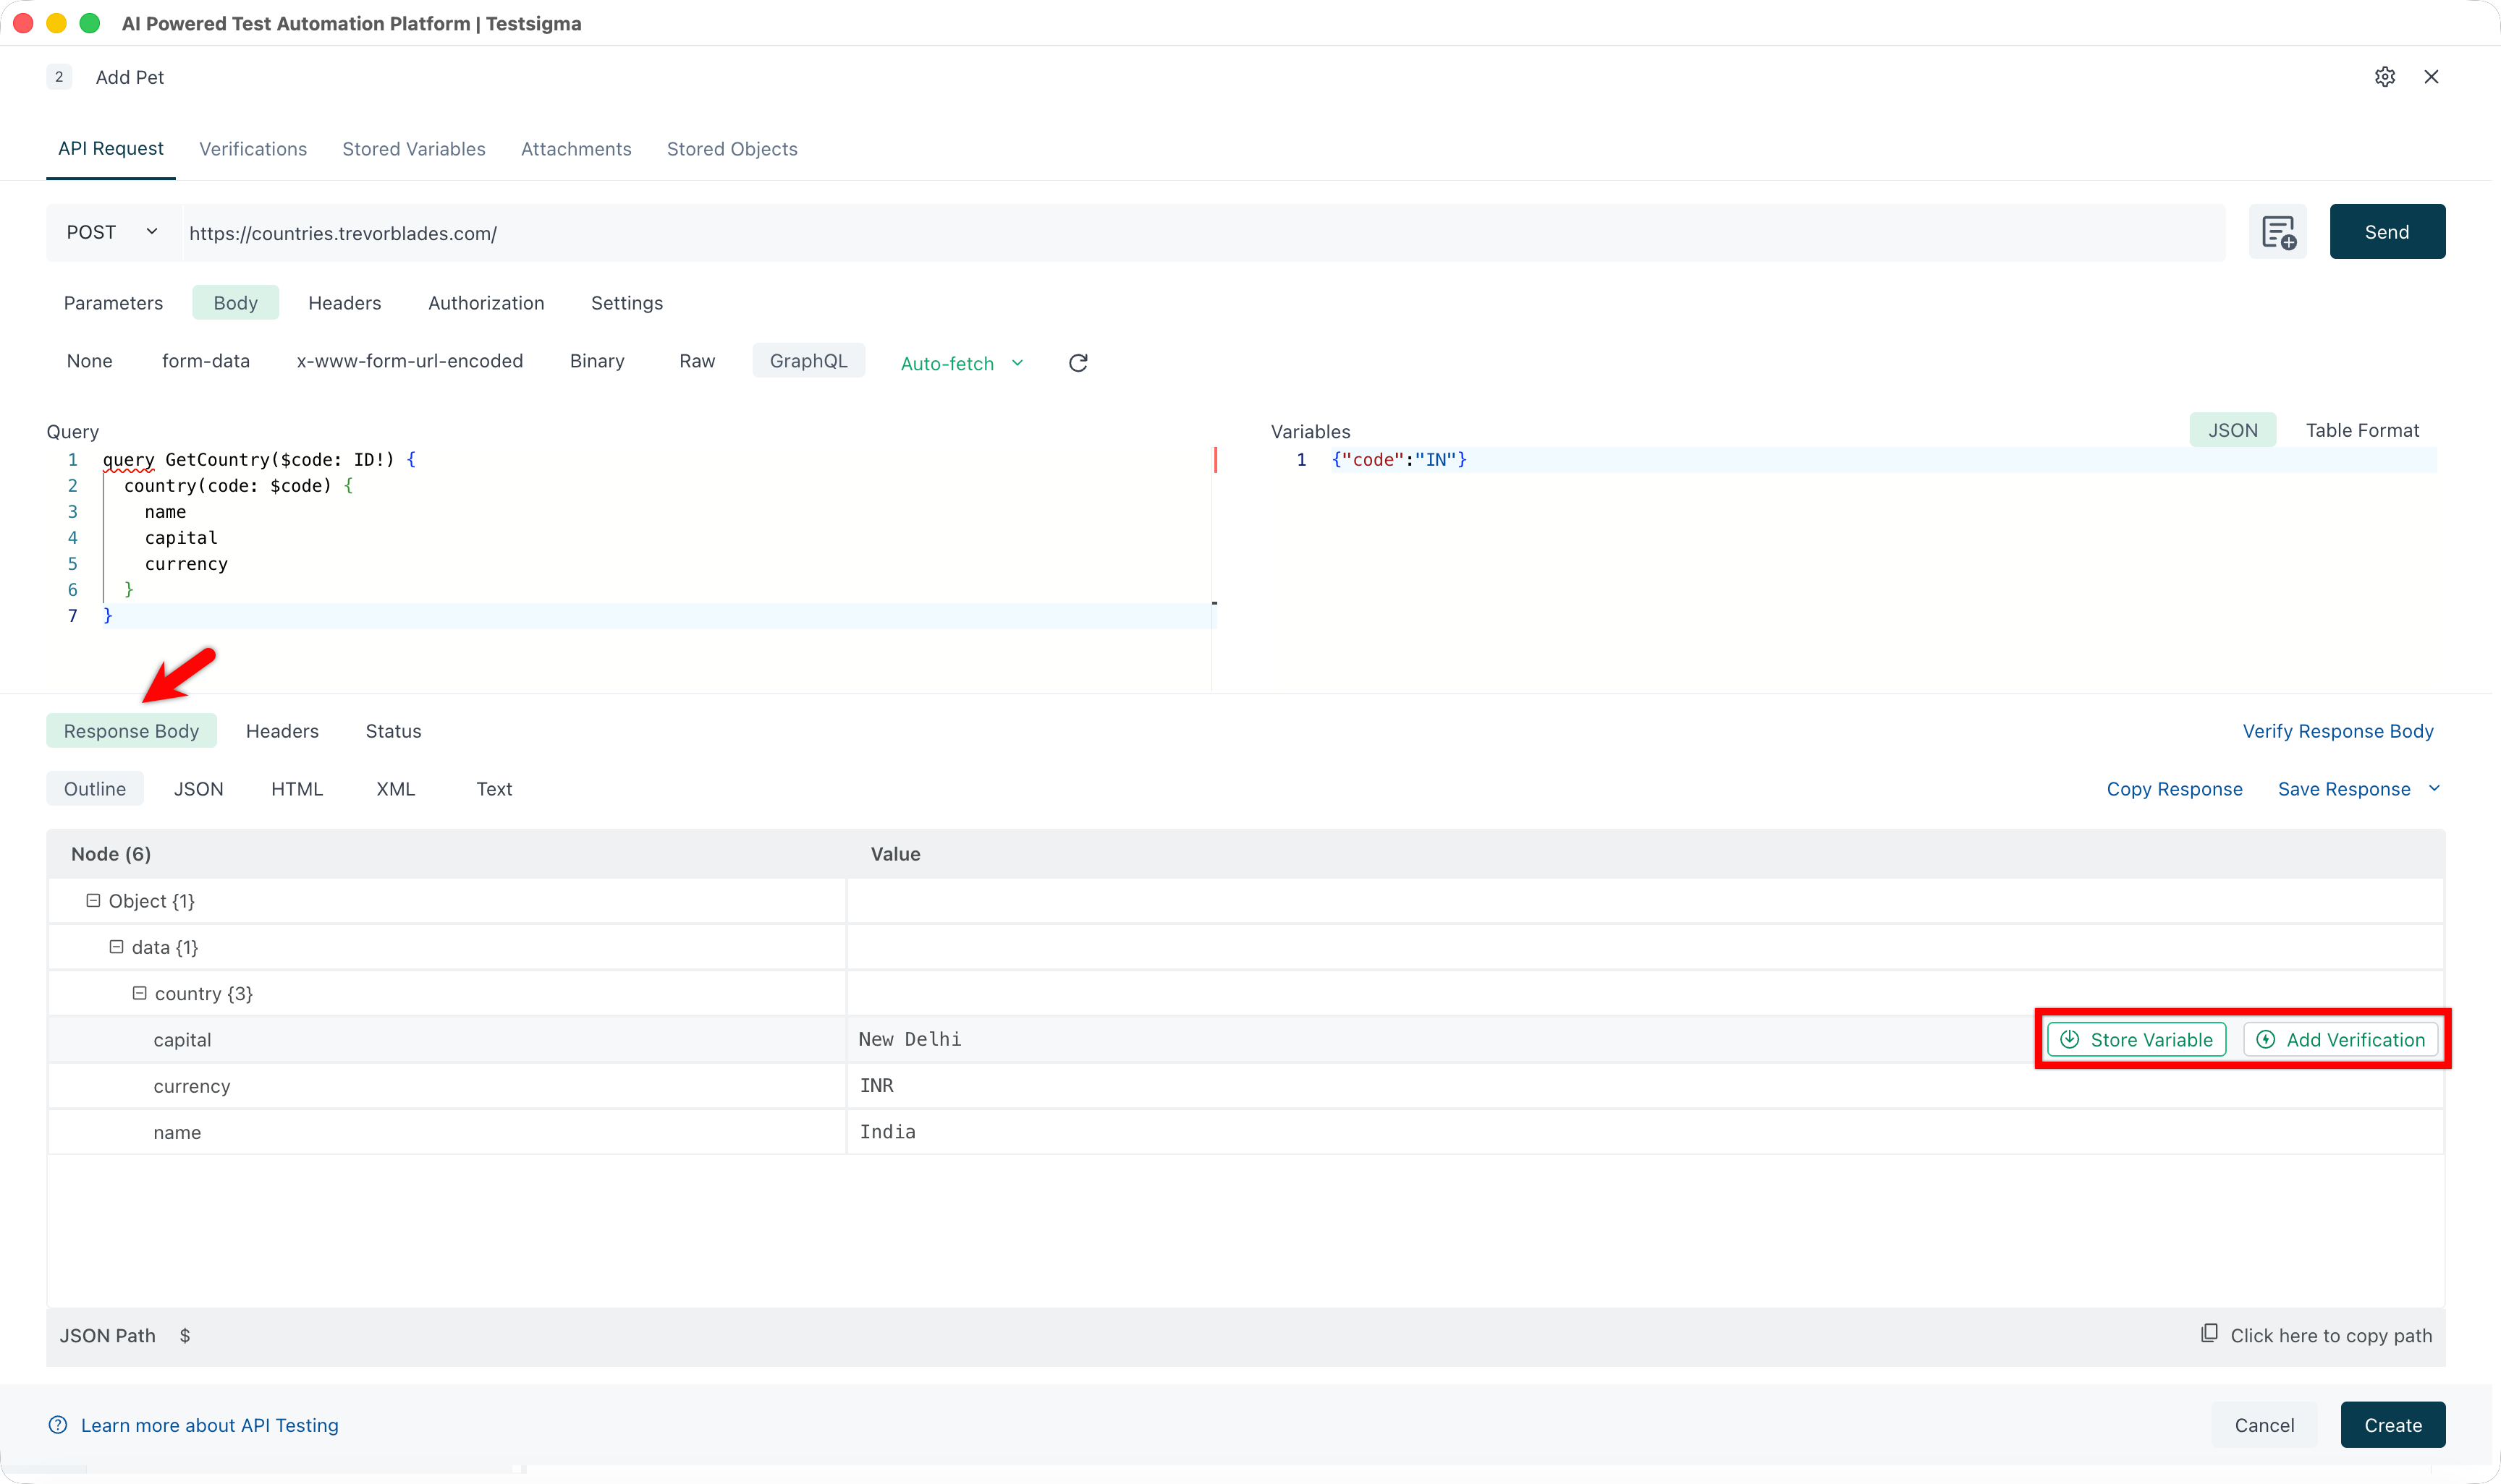
Task: Click the help icon next to Learn more
Action: point(57,1425)
